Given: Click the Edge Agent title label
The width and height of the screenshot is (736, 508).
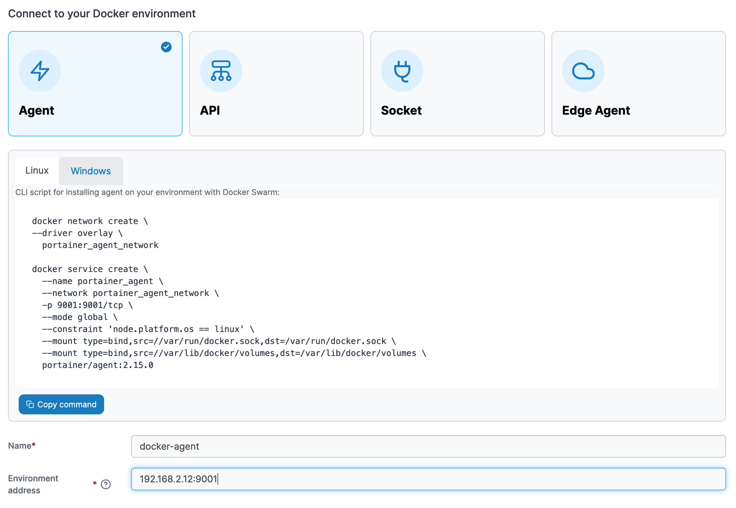Looking at the screenshot, I should (x=596, y=110).
